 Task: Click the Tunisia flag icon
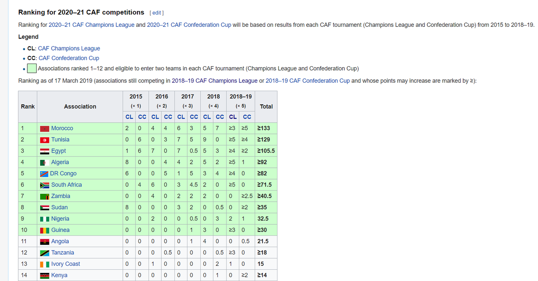click(x=45, y=140)
